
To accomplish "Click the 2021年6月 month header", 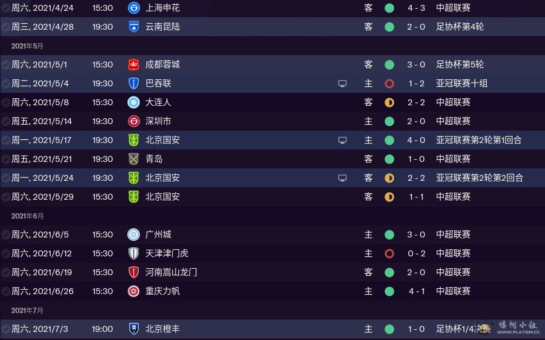I will [27, 216].
